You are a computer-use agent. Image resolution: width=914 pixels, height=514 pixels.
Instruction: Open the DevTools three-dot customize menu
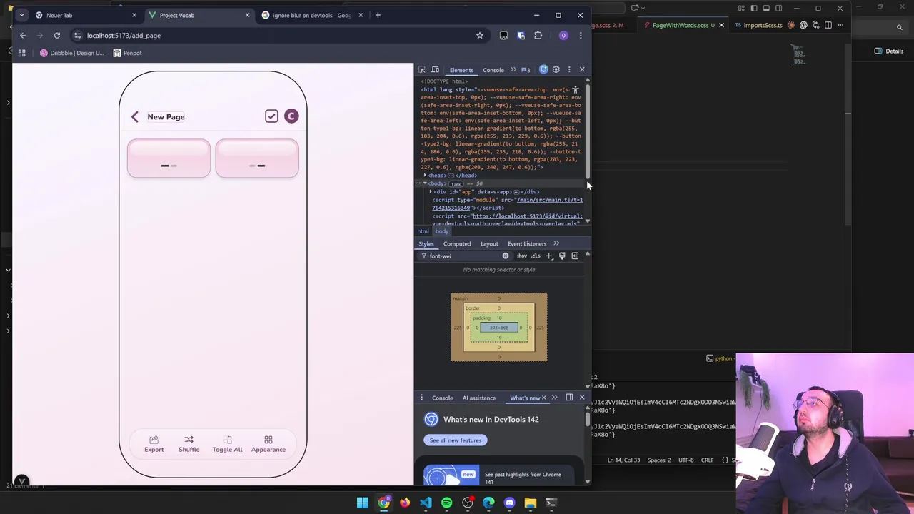pos(569,69)
